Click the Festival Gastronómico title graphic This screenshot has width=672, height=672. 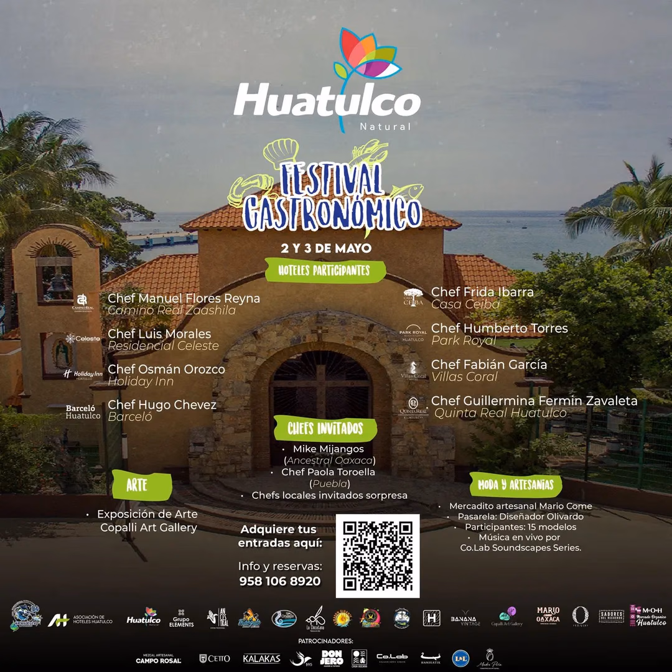(325, 187)
